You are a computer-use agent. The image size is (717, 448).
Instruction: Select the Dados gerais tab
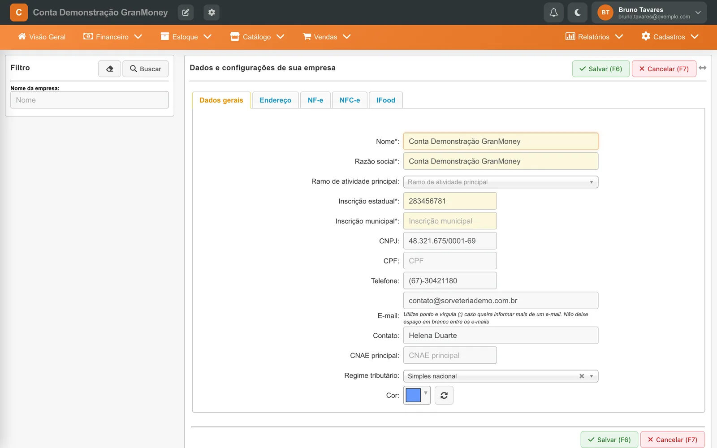coord(221,100)
